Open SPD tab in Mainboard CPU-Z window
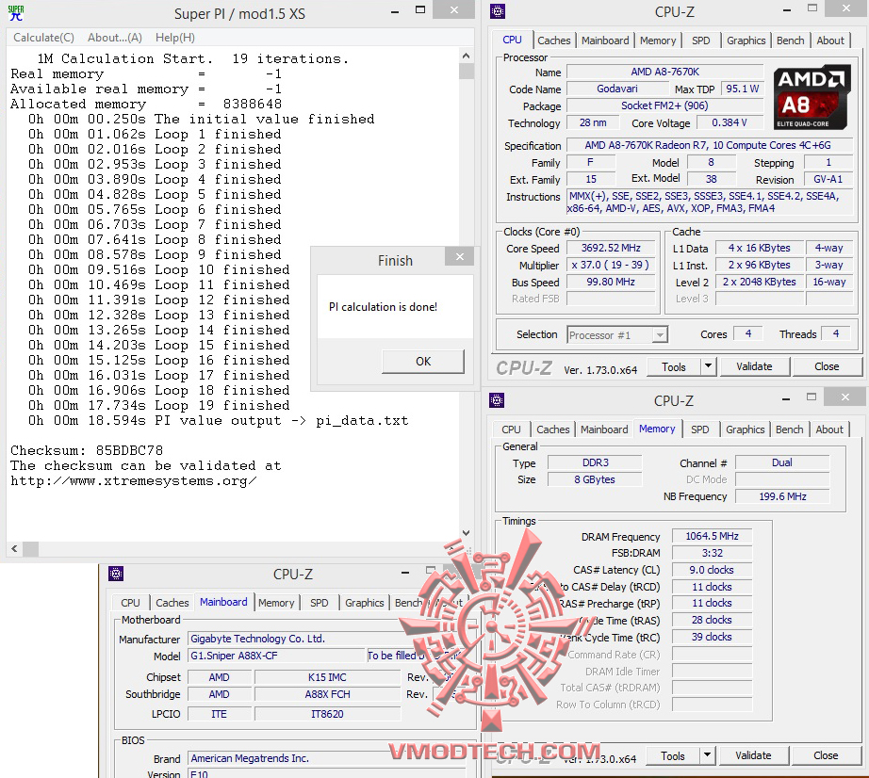The width and height of the screenshot is (869, 778). point(319,603)
